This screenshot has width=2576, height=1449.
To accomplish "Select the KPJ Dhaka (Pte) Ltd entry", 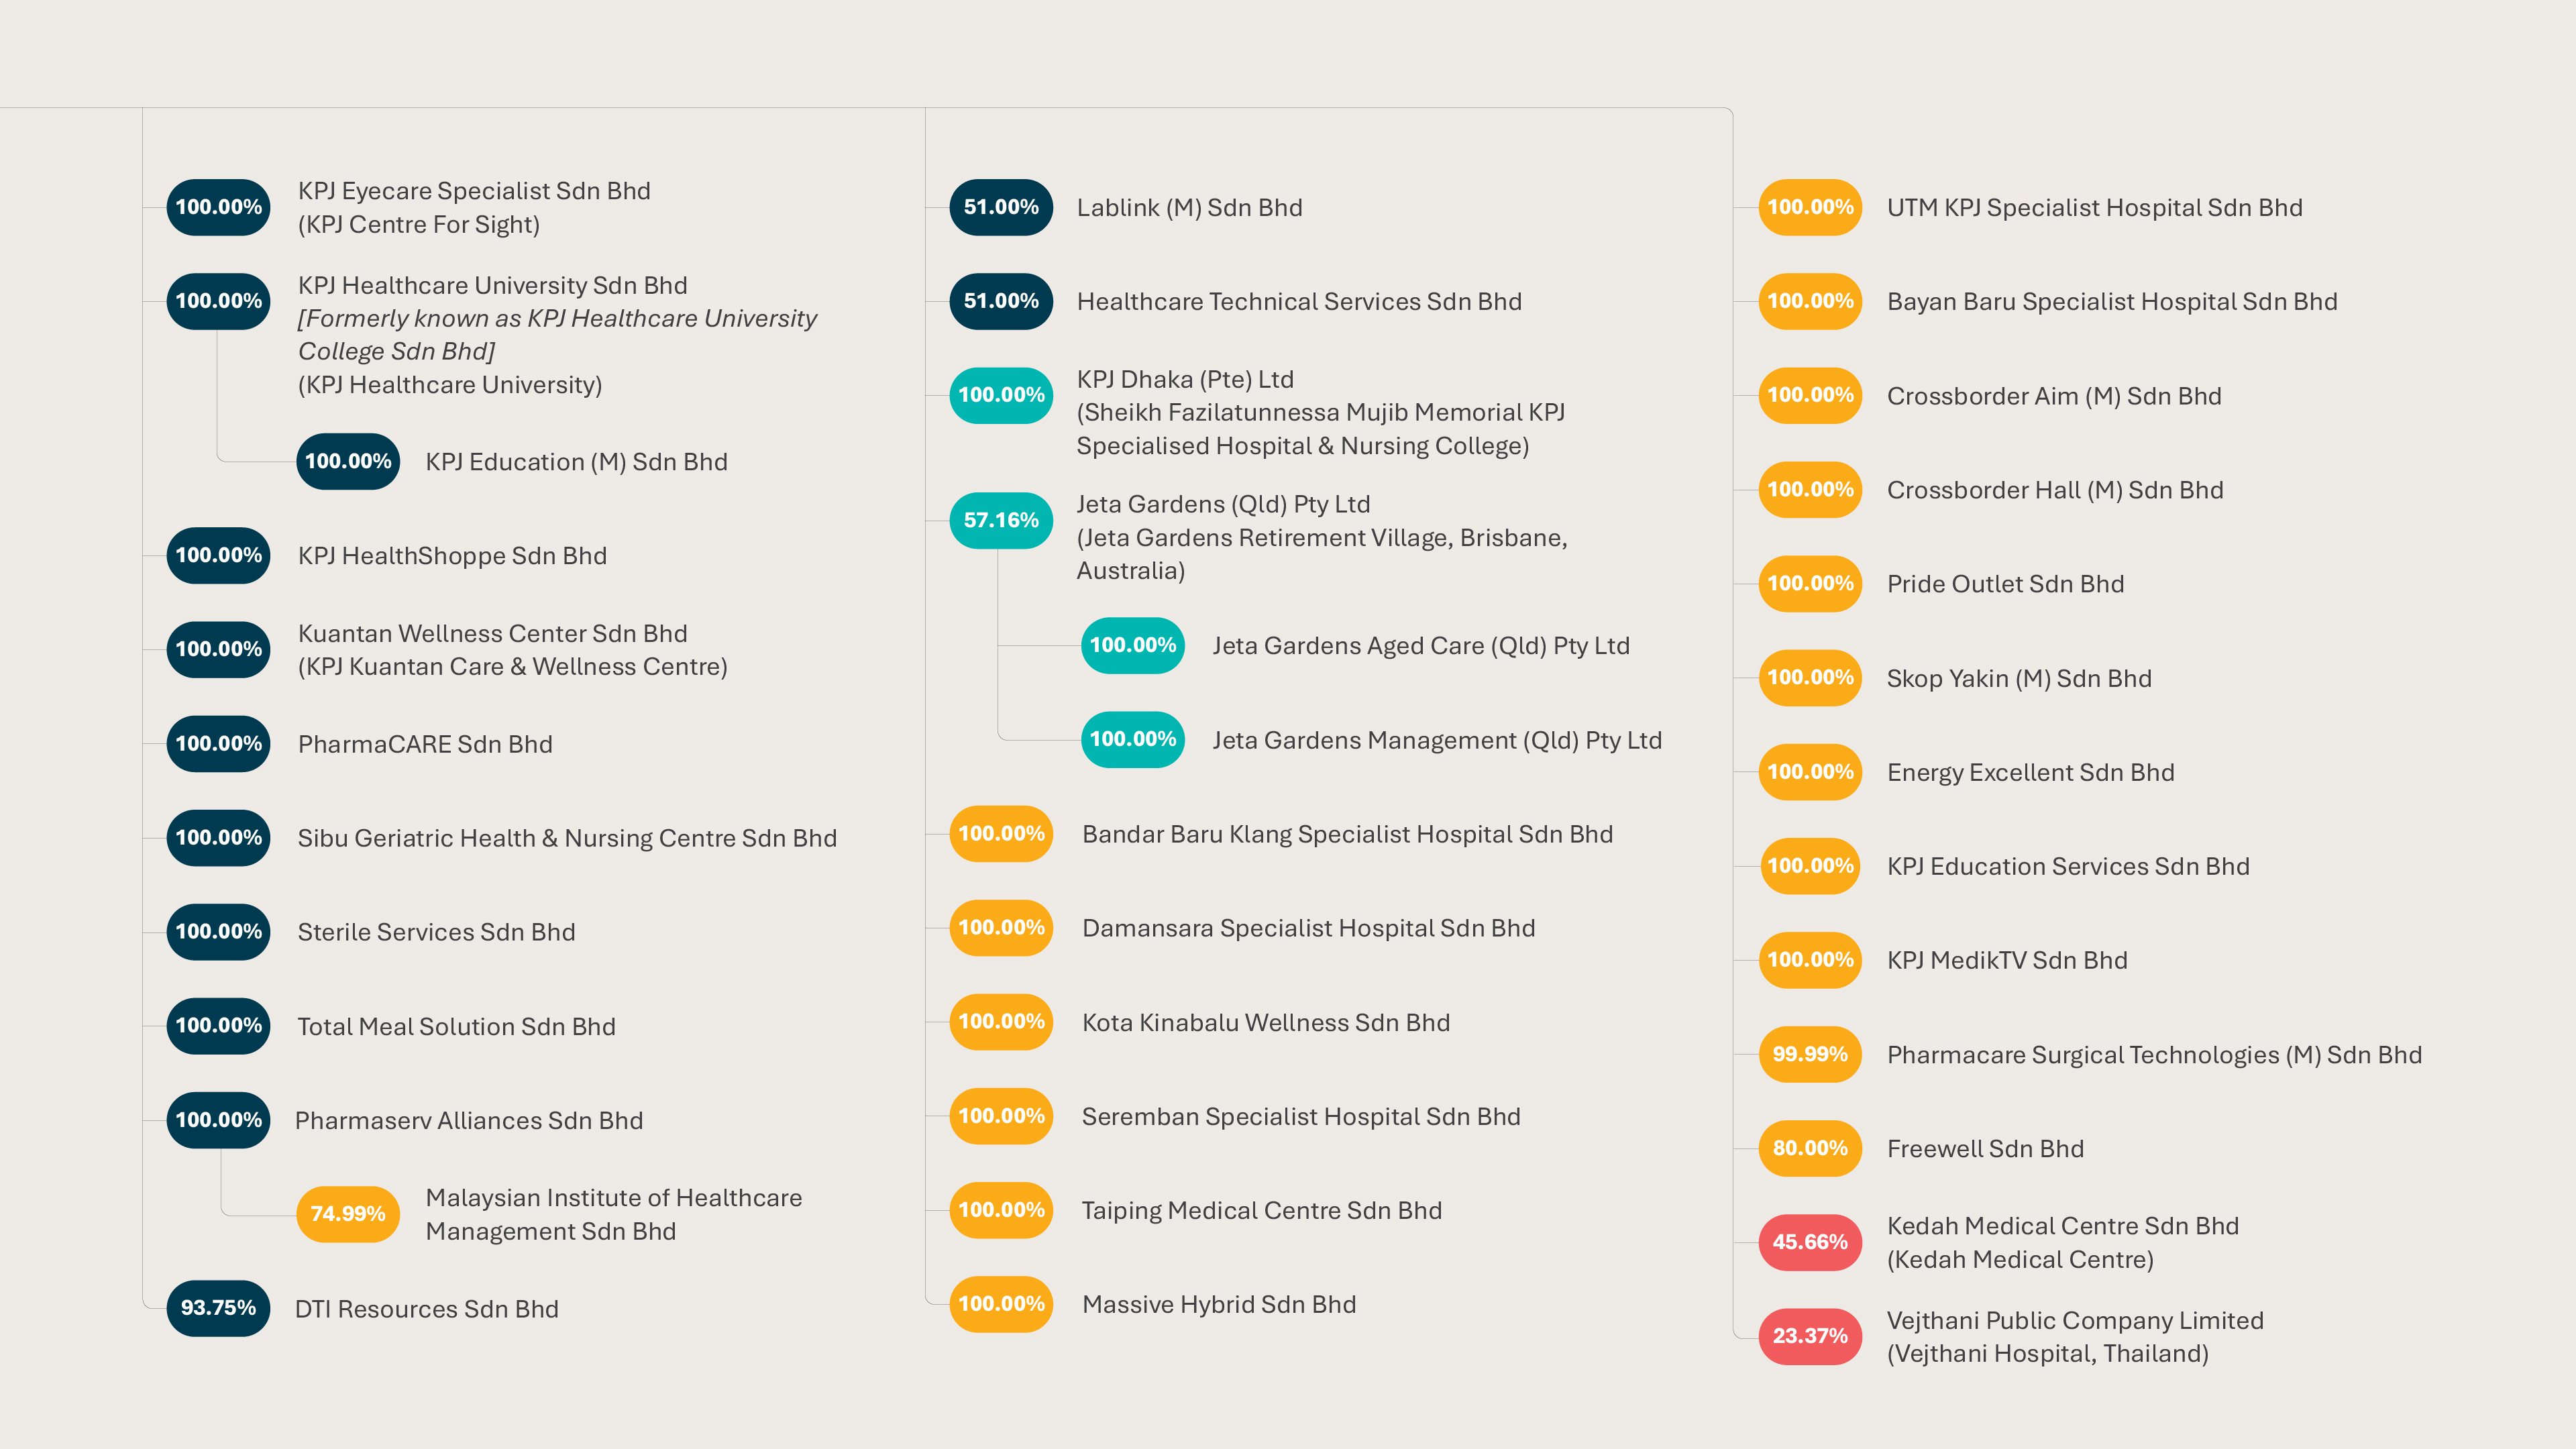I will coord(1185,380).
